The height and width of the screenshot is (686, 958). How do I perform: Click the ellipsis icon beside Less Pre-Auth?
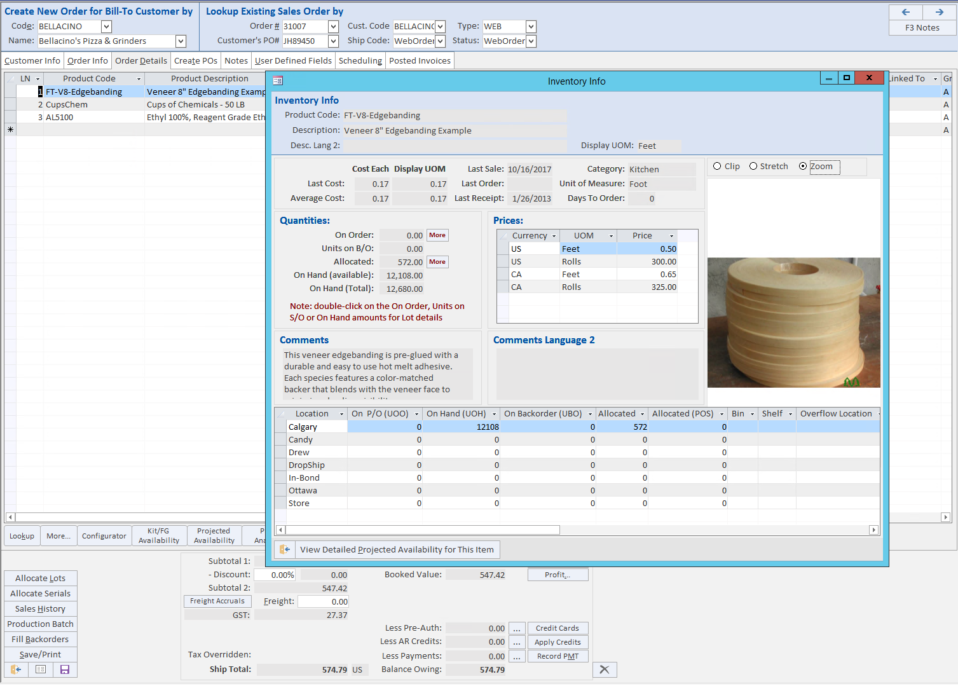point(517,628)
